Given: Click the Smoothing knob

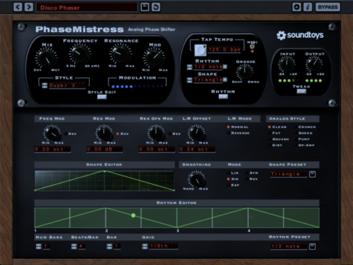Looking at the screenshot, I should tap(197, 180).
